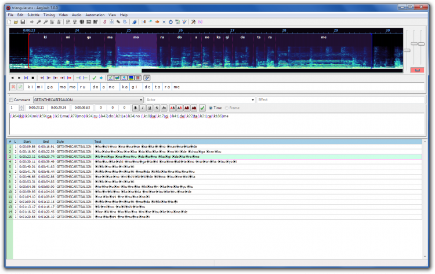This screenshot has width=435, height=274.
Task: Click the Underline formatting button
Action: click(x=150, y=108)
